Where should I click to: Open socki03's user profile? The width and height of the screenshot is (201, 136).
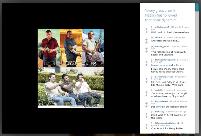(159, 90)
